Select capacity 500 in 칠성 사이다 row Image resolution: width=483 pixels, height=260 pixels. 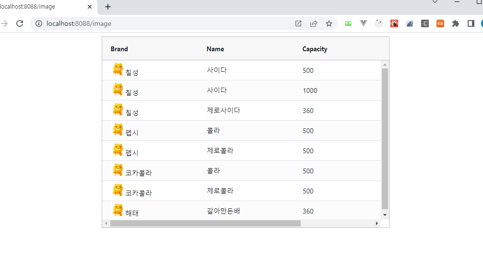pos(308,70)
